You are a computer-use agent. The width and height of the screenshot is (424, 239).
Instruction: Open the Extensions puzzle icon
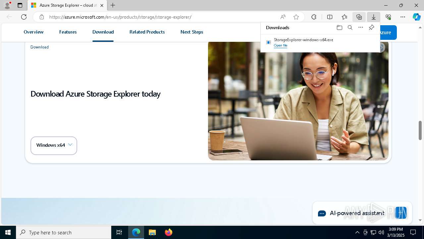pos(314,17)
